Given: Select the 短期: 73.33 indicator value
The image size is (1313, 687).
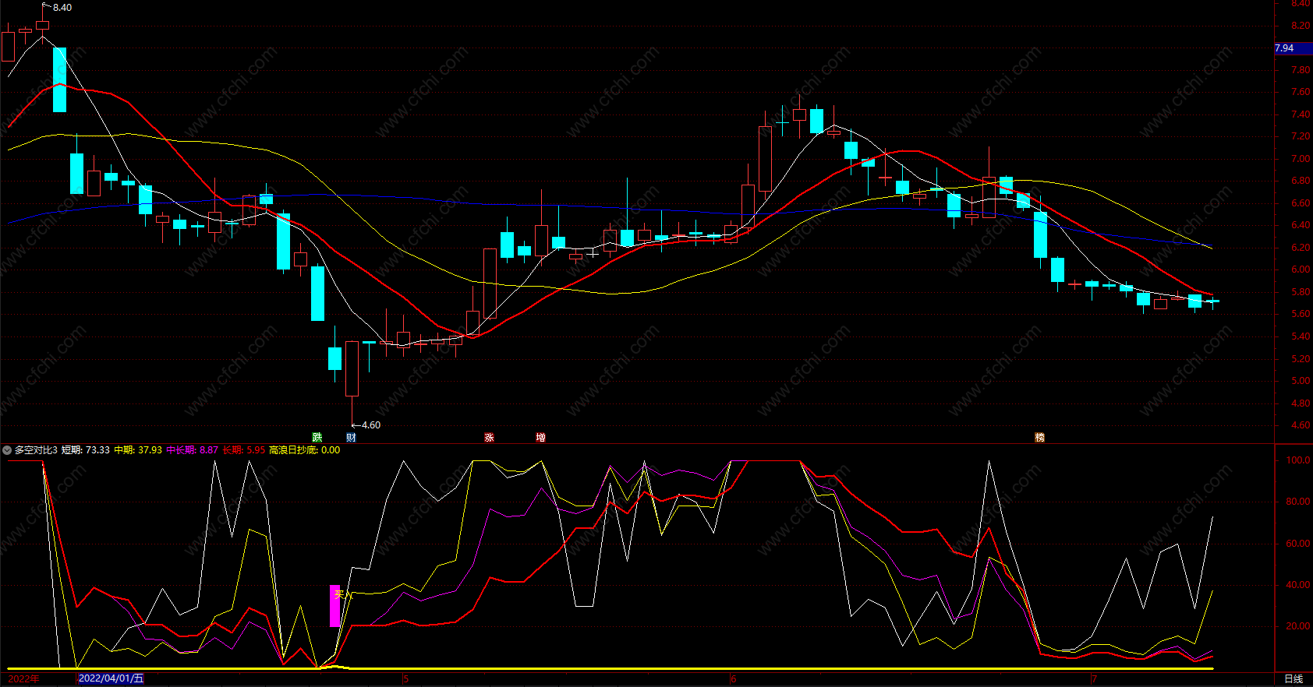Looking at the screenshot, I should (x=85, y=450).
